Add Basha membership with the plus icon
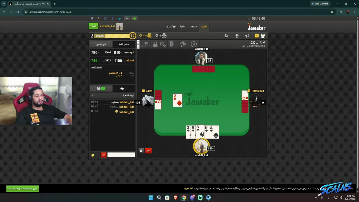359x202 pixels. click(141, 36)
